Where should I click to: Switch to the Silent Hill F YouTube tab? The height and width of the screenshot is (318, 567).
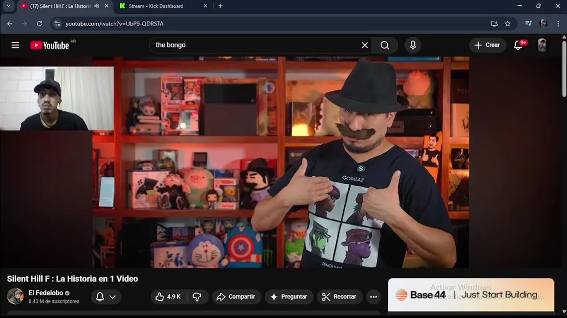[60, 6]
